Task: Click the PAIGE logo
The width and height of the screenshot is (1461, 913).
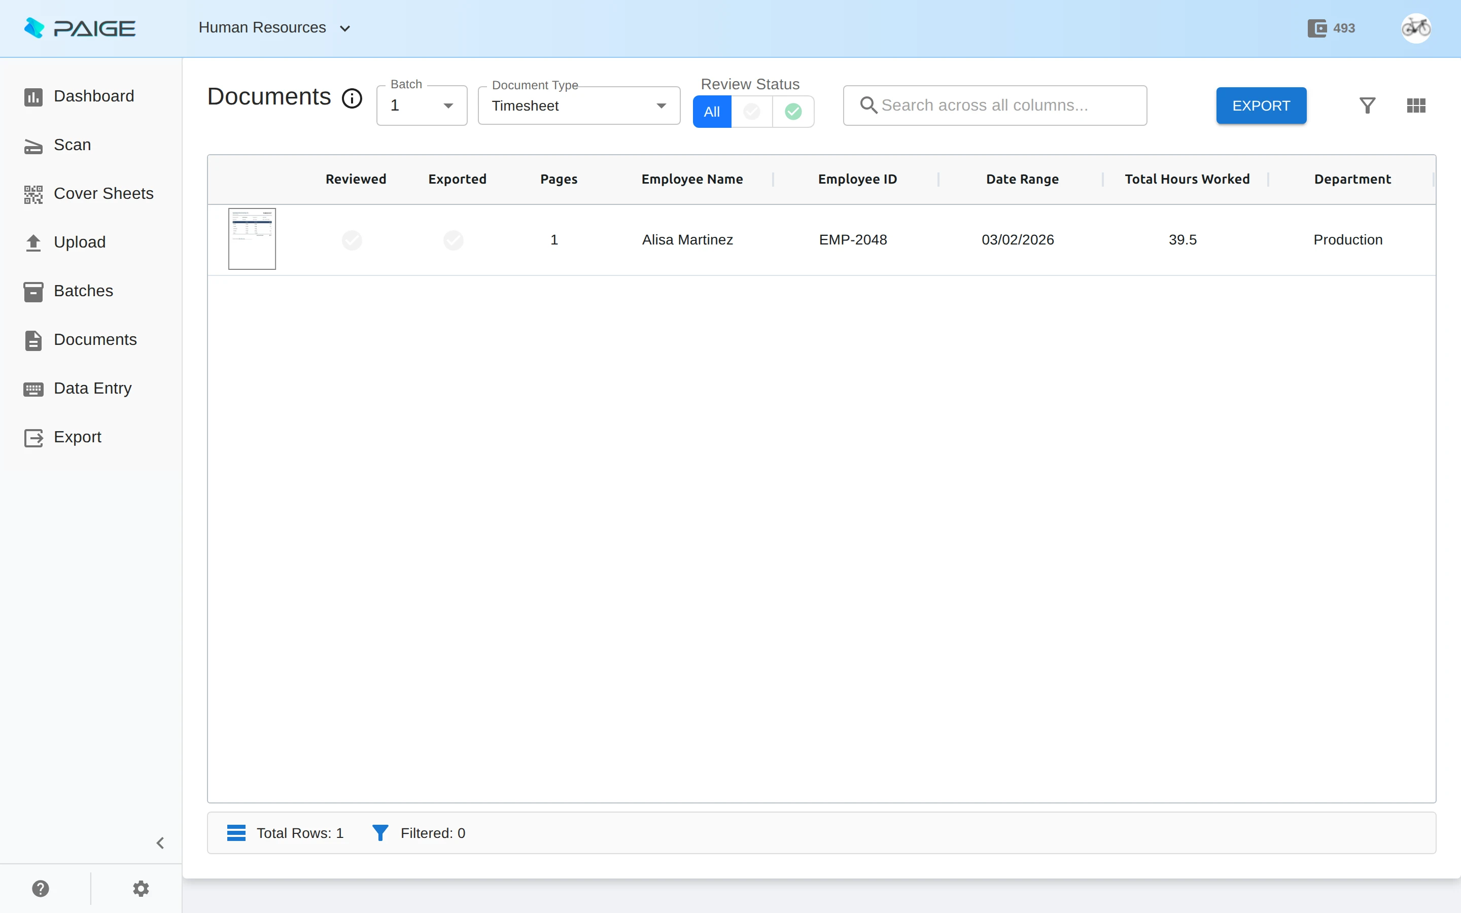Action: point(80,28)
